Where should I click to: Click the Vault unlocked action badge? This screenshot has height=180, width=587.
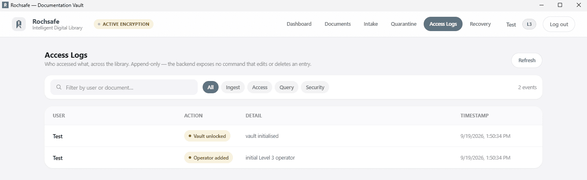pyautogui.click(x=207, y=136)
